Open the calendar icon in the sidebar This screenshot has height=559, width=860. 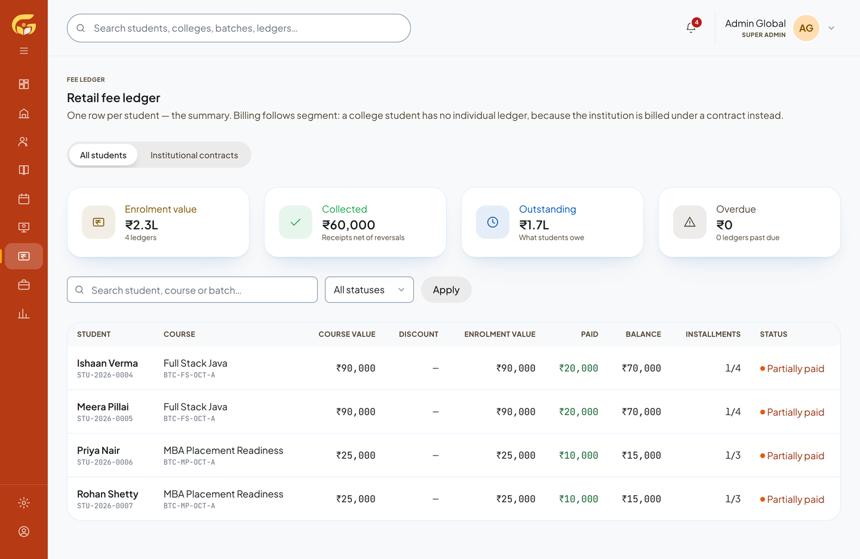[x=24, y=199]
